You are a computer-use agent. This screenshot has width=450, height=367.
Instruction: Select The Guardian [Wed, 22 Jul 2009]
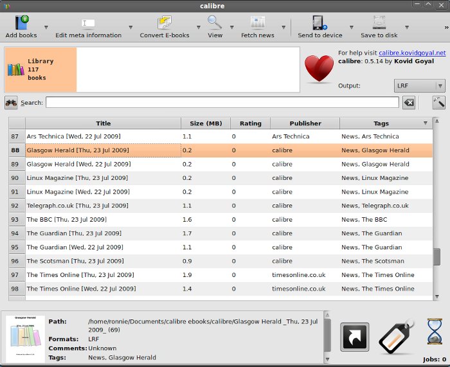[75, 247]
